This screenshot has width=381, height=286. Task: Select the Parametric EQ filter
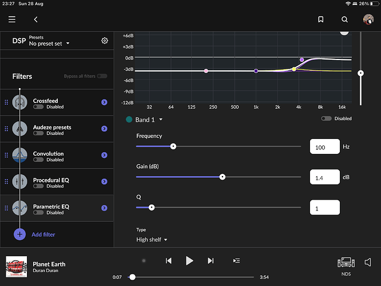(51, 206)
